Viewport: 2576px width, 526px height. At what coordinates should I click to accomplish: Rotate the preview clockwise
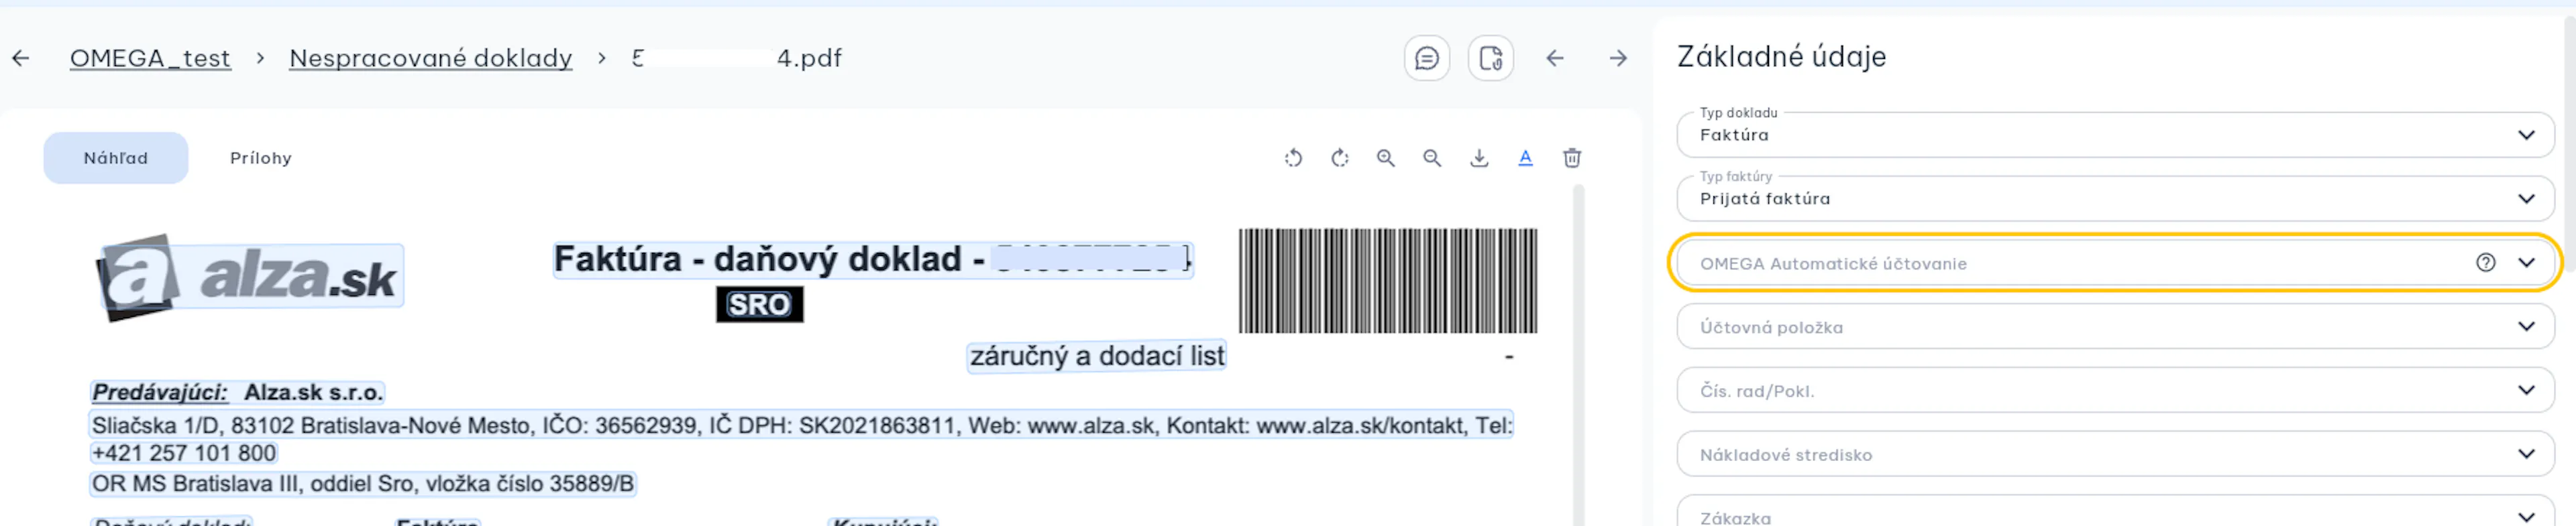1340,157
